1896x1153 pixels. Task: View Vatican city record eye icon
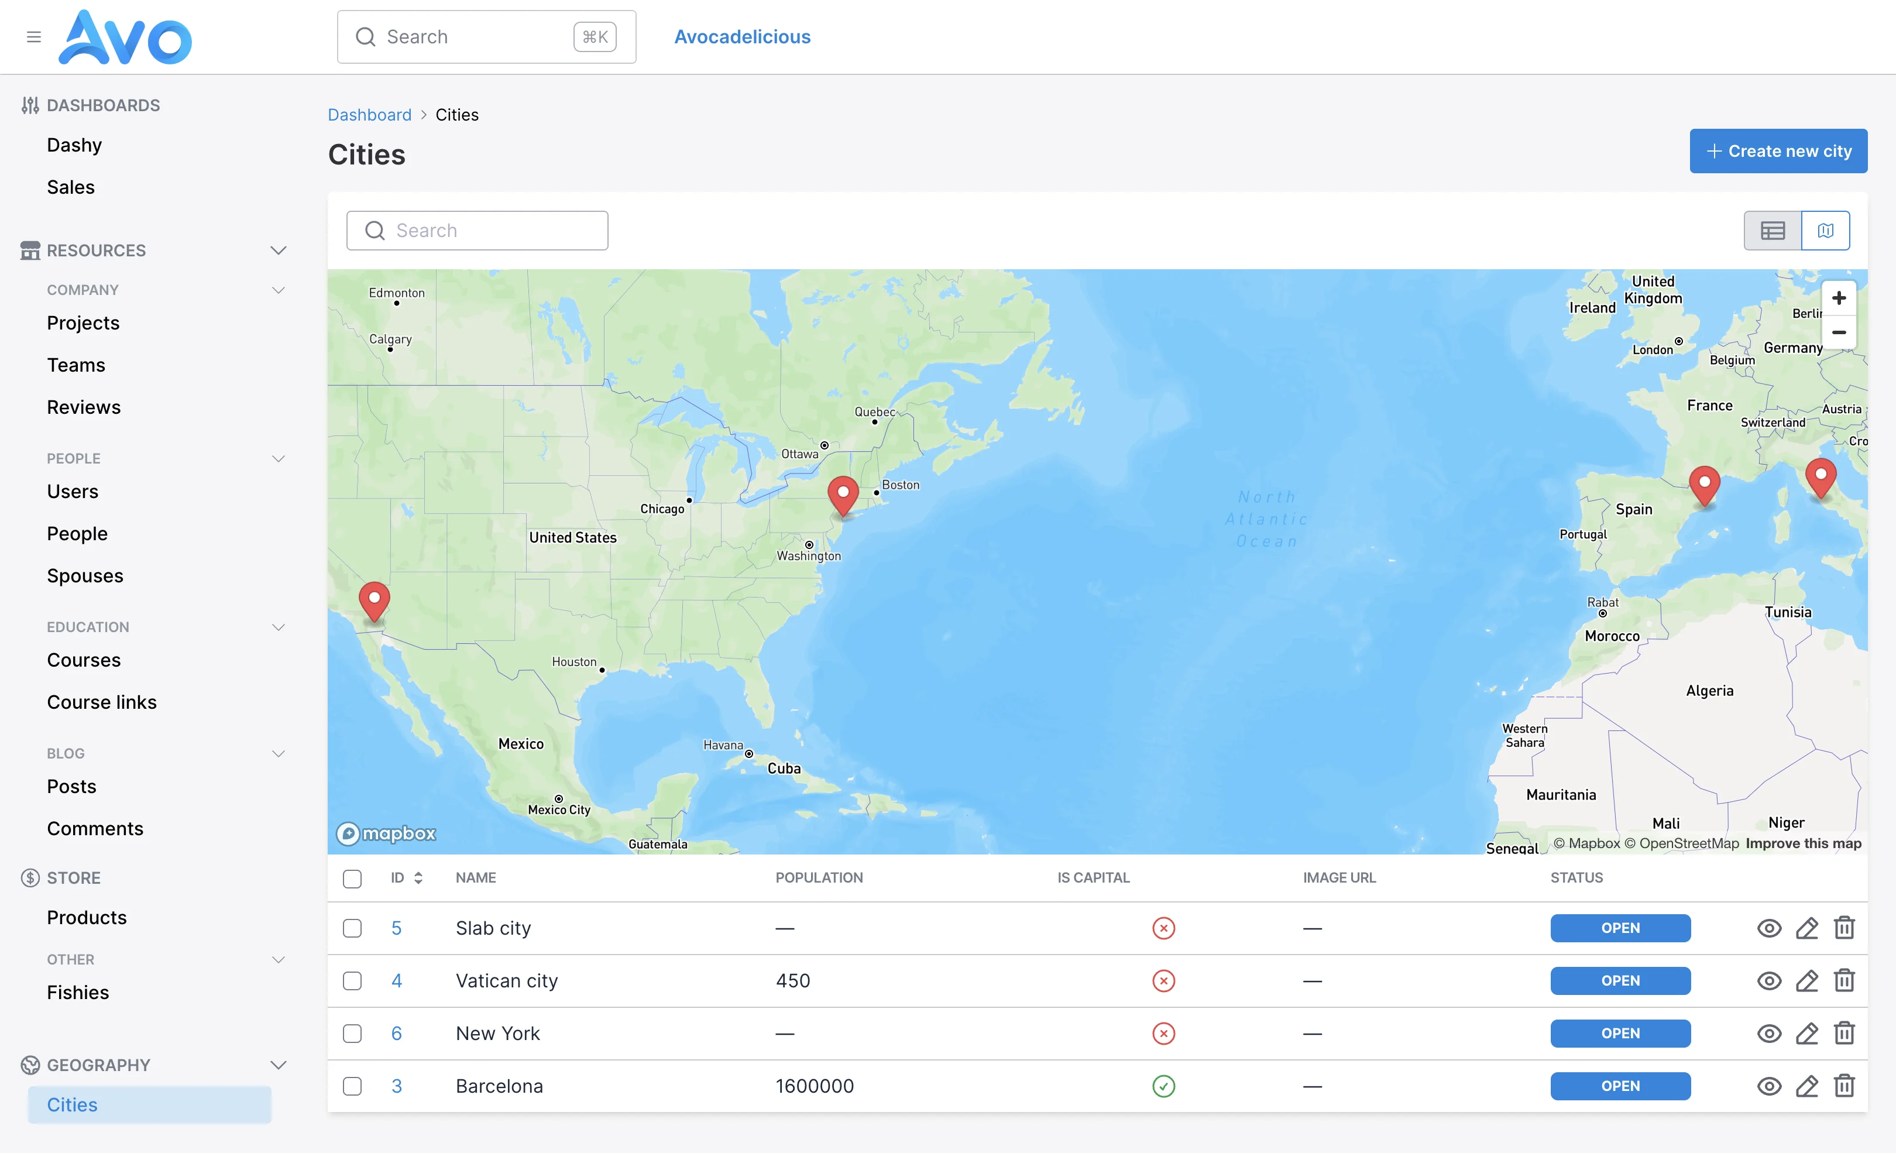pyautogui.click(x=1769, y=980)
